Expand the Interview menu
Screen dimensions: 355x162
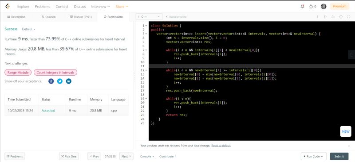click(x=101, y=7)
